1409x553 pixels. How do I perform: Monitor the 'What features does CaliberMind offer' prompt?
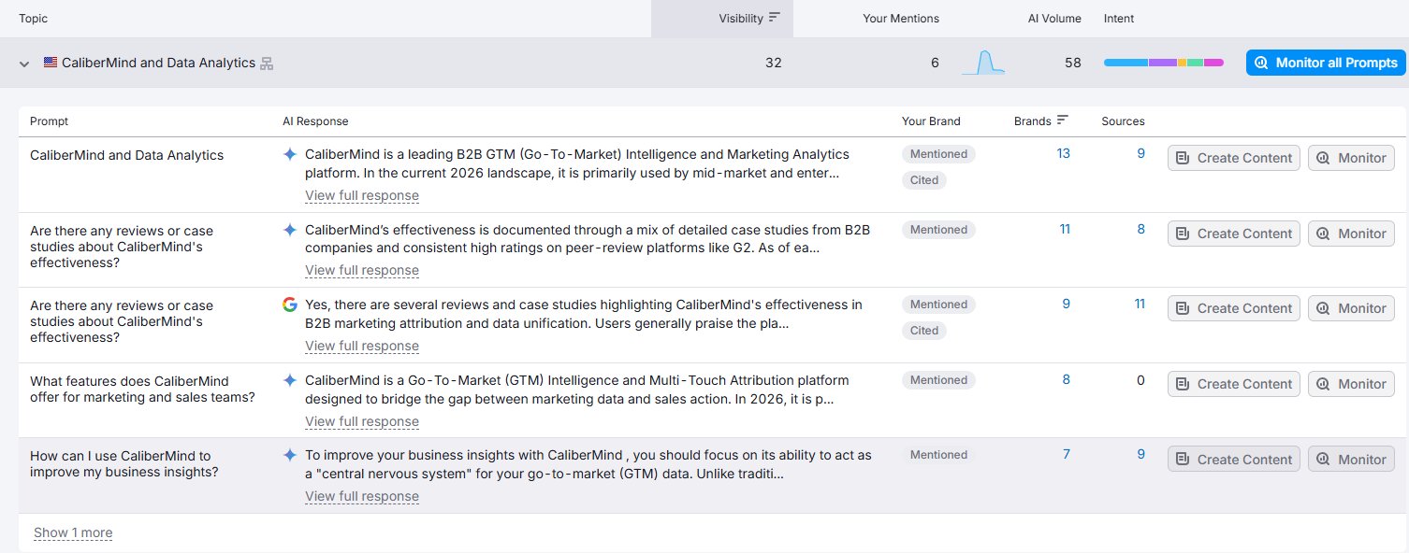click(1351, 384)
